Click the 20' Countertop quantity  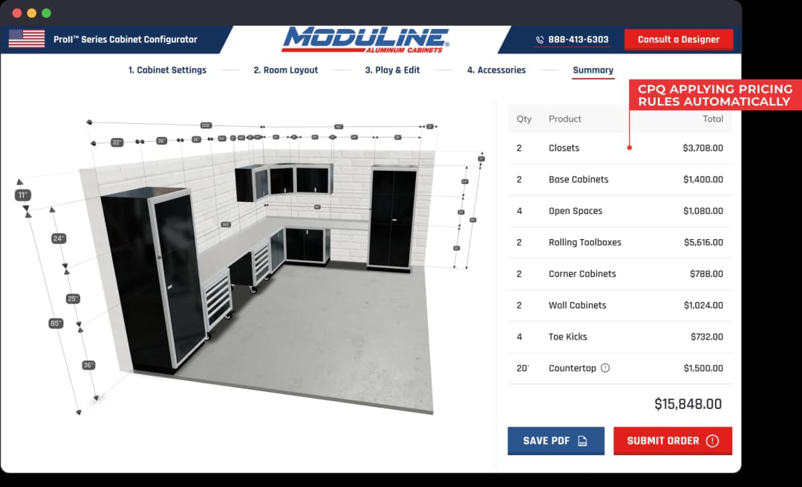click(522, 368)
